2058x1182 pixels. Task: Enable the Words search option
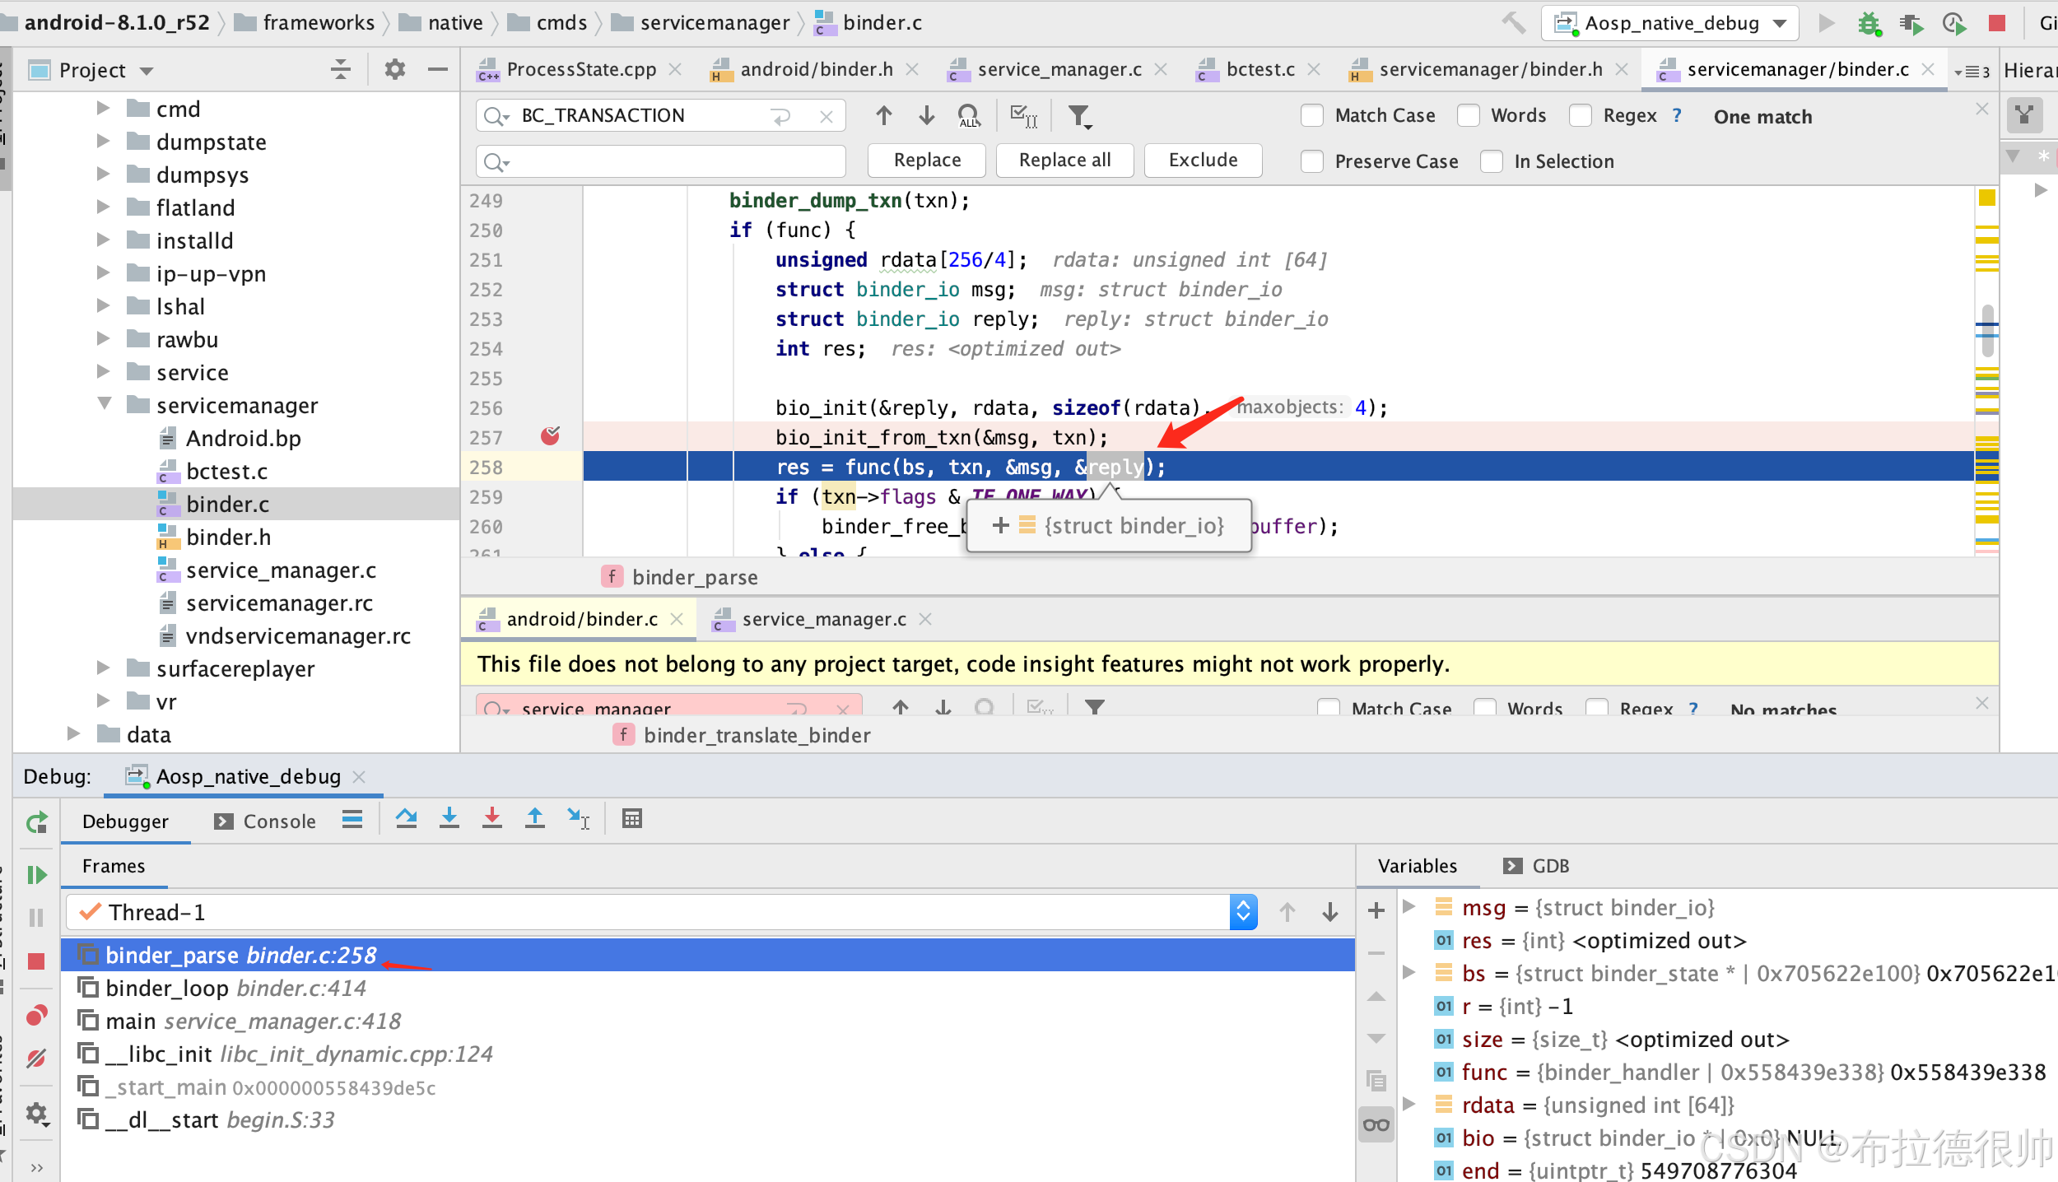pos(1469,115)
